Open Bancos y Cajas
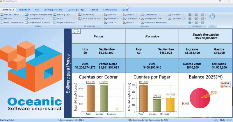Image resolution: width=233 pixels, height=122 pixels. (x=64, y=14)
